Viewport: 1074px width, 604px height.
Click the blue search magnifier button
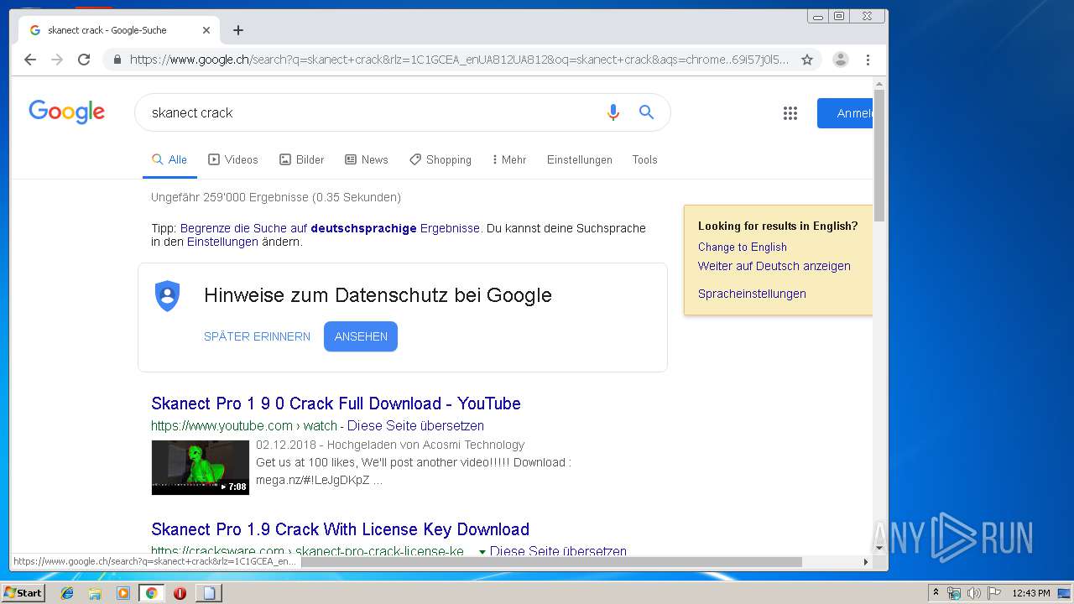(646, 112)
